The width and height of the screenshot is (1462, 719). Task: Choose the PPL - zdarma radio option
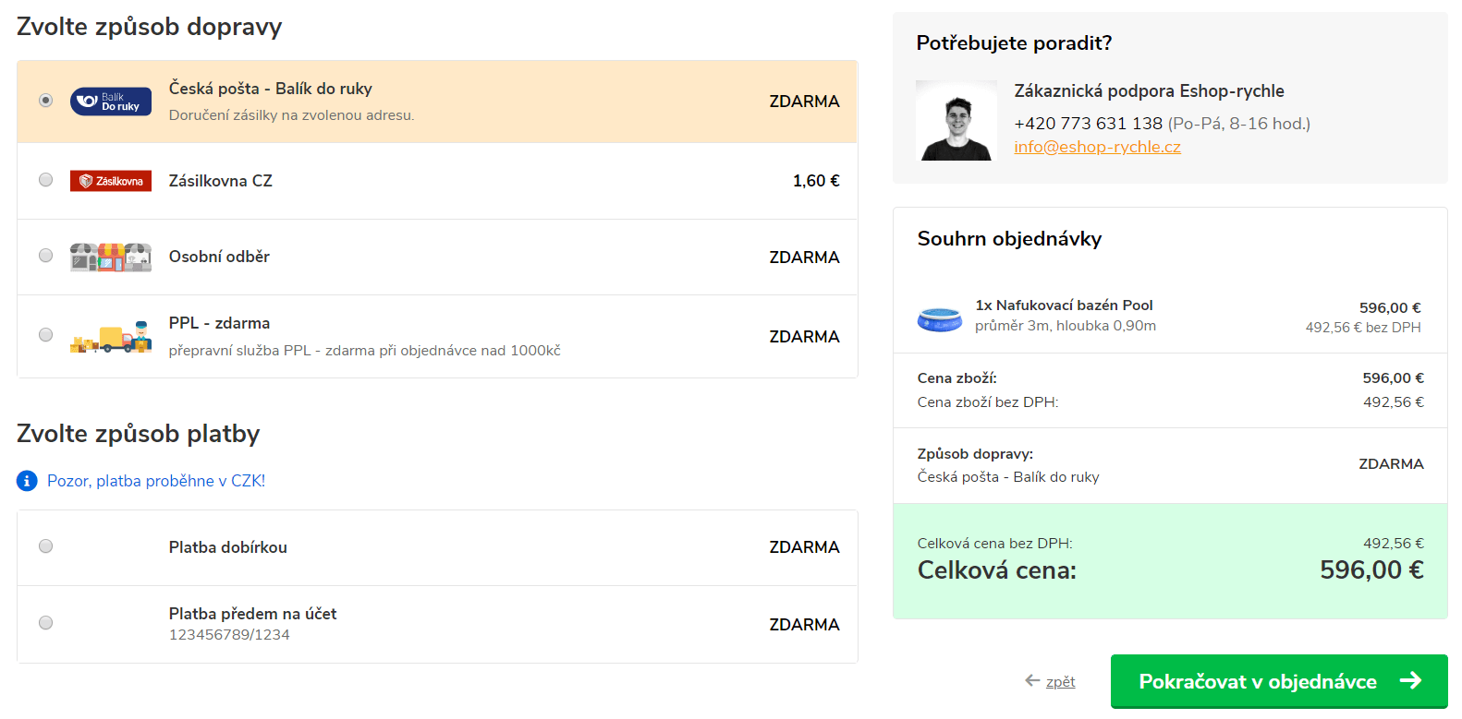point(45,335)
